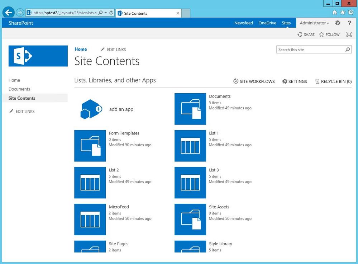Open site SETTINGS link
This screenshot has width=358, height=264.
pos(295,81)
